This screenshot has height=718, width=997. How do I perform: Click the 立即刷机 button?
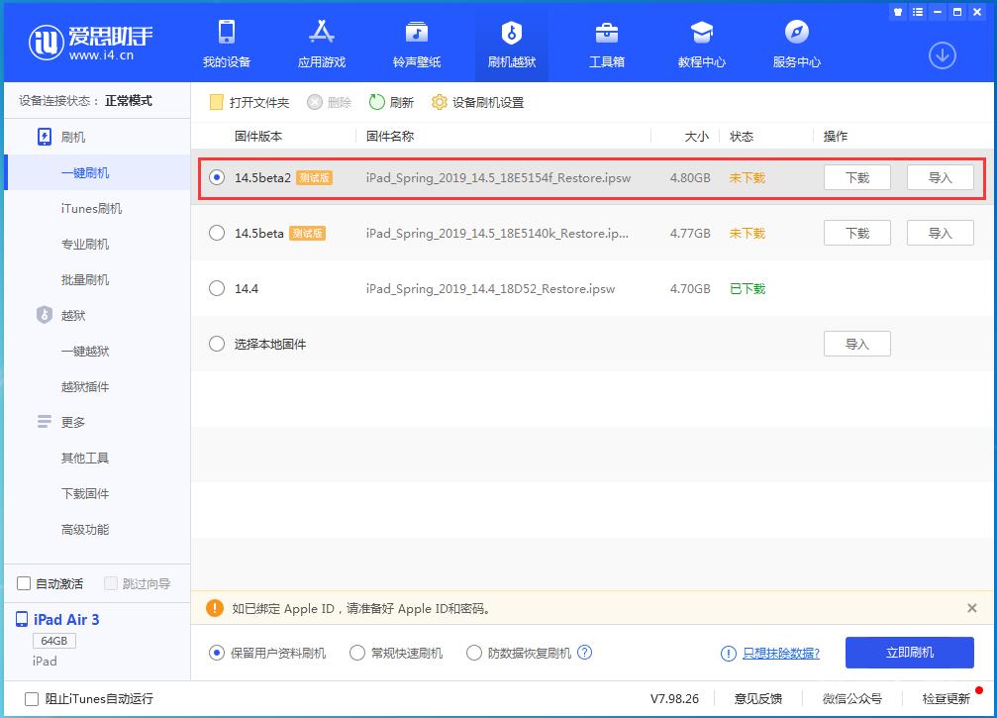click(908, 653)
